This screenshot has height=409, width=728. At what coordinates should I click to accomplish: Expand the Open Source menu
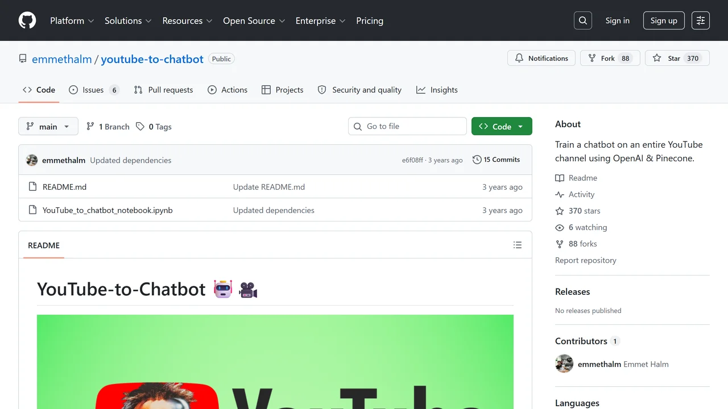coord(254,20)
